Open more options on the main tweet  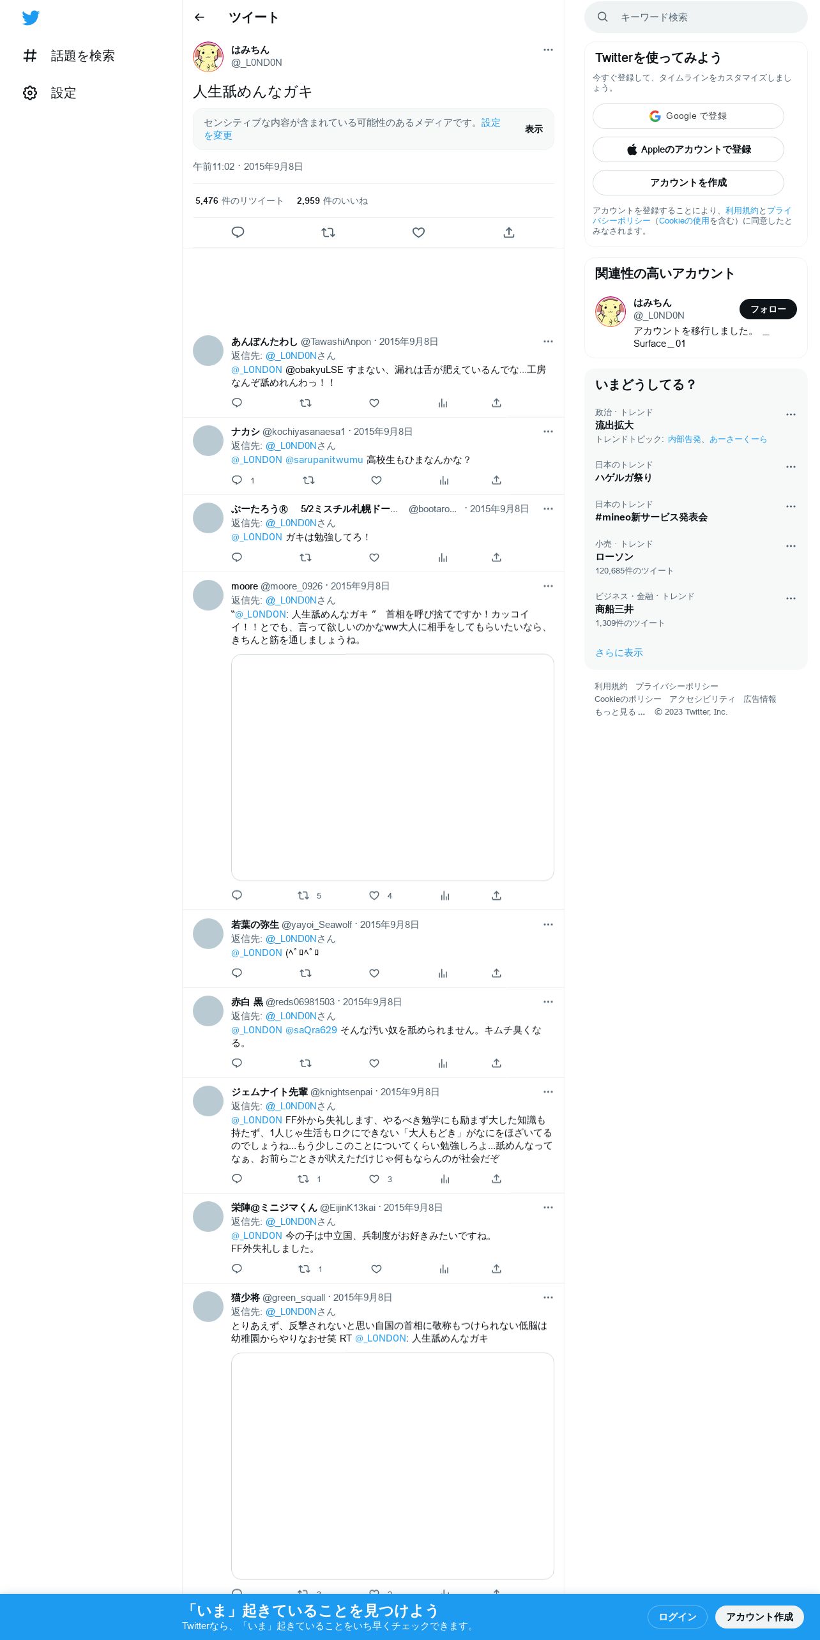[x=548, y=50]
